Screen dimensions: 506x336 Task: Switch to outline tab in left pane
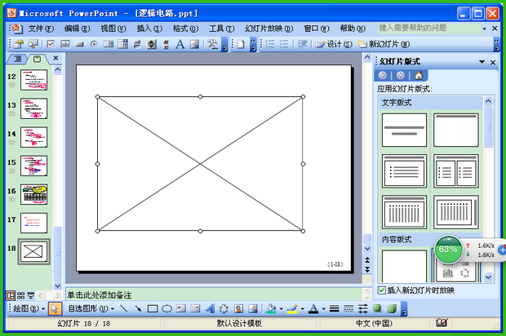pos(16,60)
